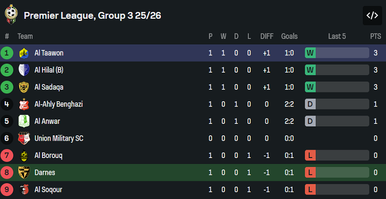Click Al-Ahly Benghazi team crest

(23, 104)
